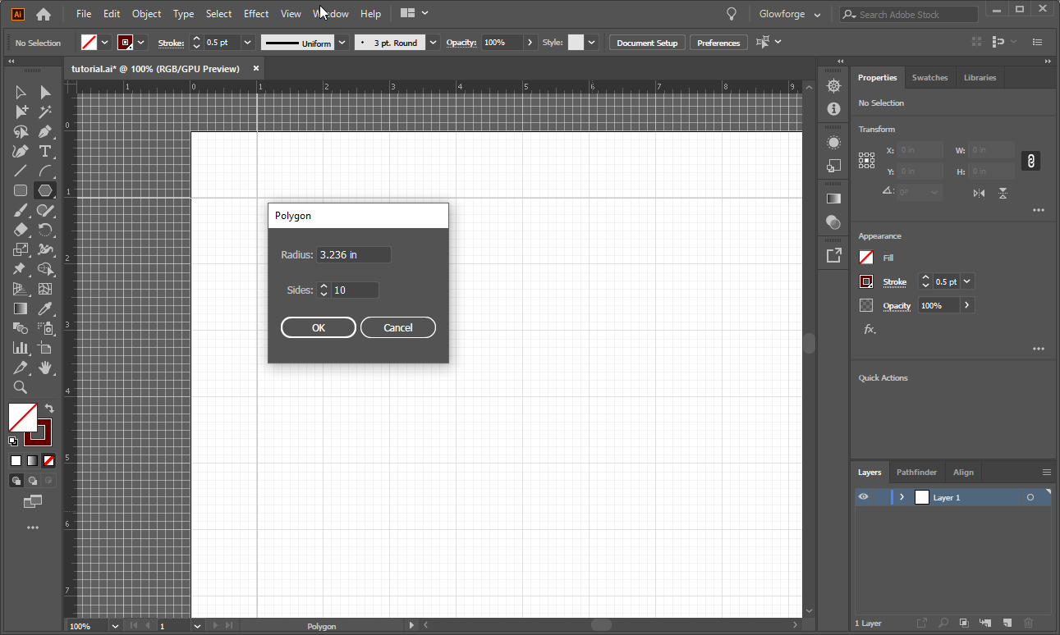Open the variable width profile dropdown

click(x=342, y=43)
